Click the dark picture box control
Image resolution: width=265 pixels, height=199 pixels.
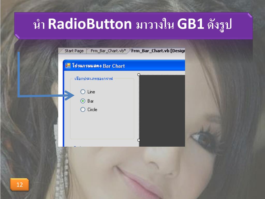coord(162,111)
